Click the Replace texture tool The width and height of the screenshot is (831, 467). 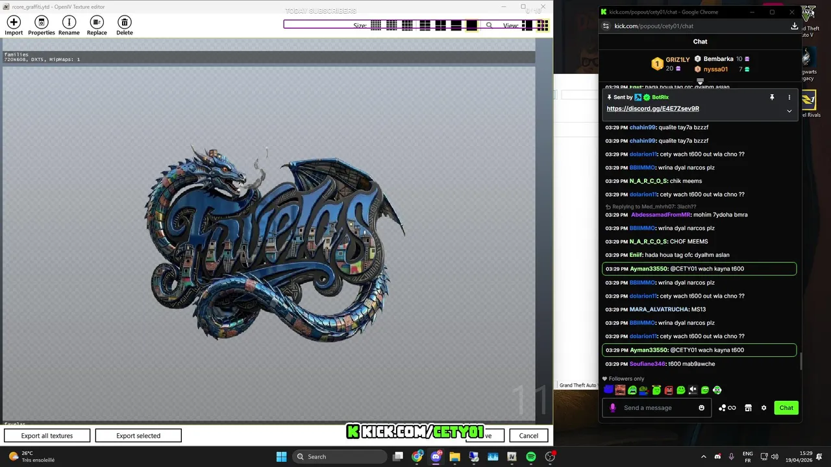coord(97,26)
